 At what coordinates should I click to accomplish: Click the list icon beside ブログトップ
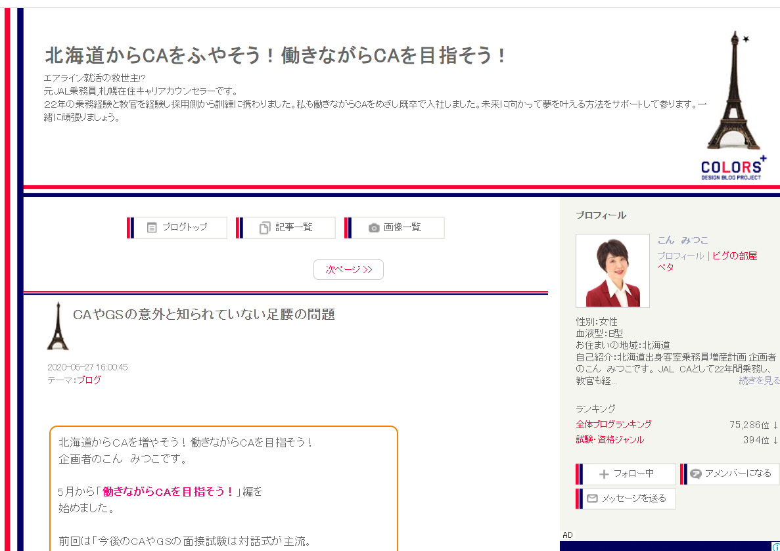tap(152, 228)
